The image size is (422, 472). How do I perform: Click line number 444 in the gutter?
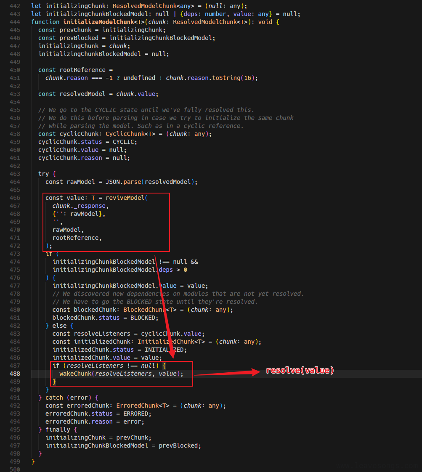pyautogui.click(x=14, y=22)
